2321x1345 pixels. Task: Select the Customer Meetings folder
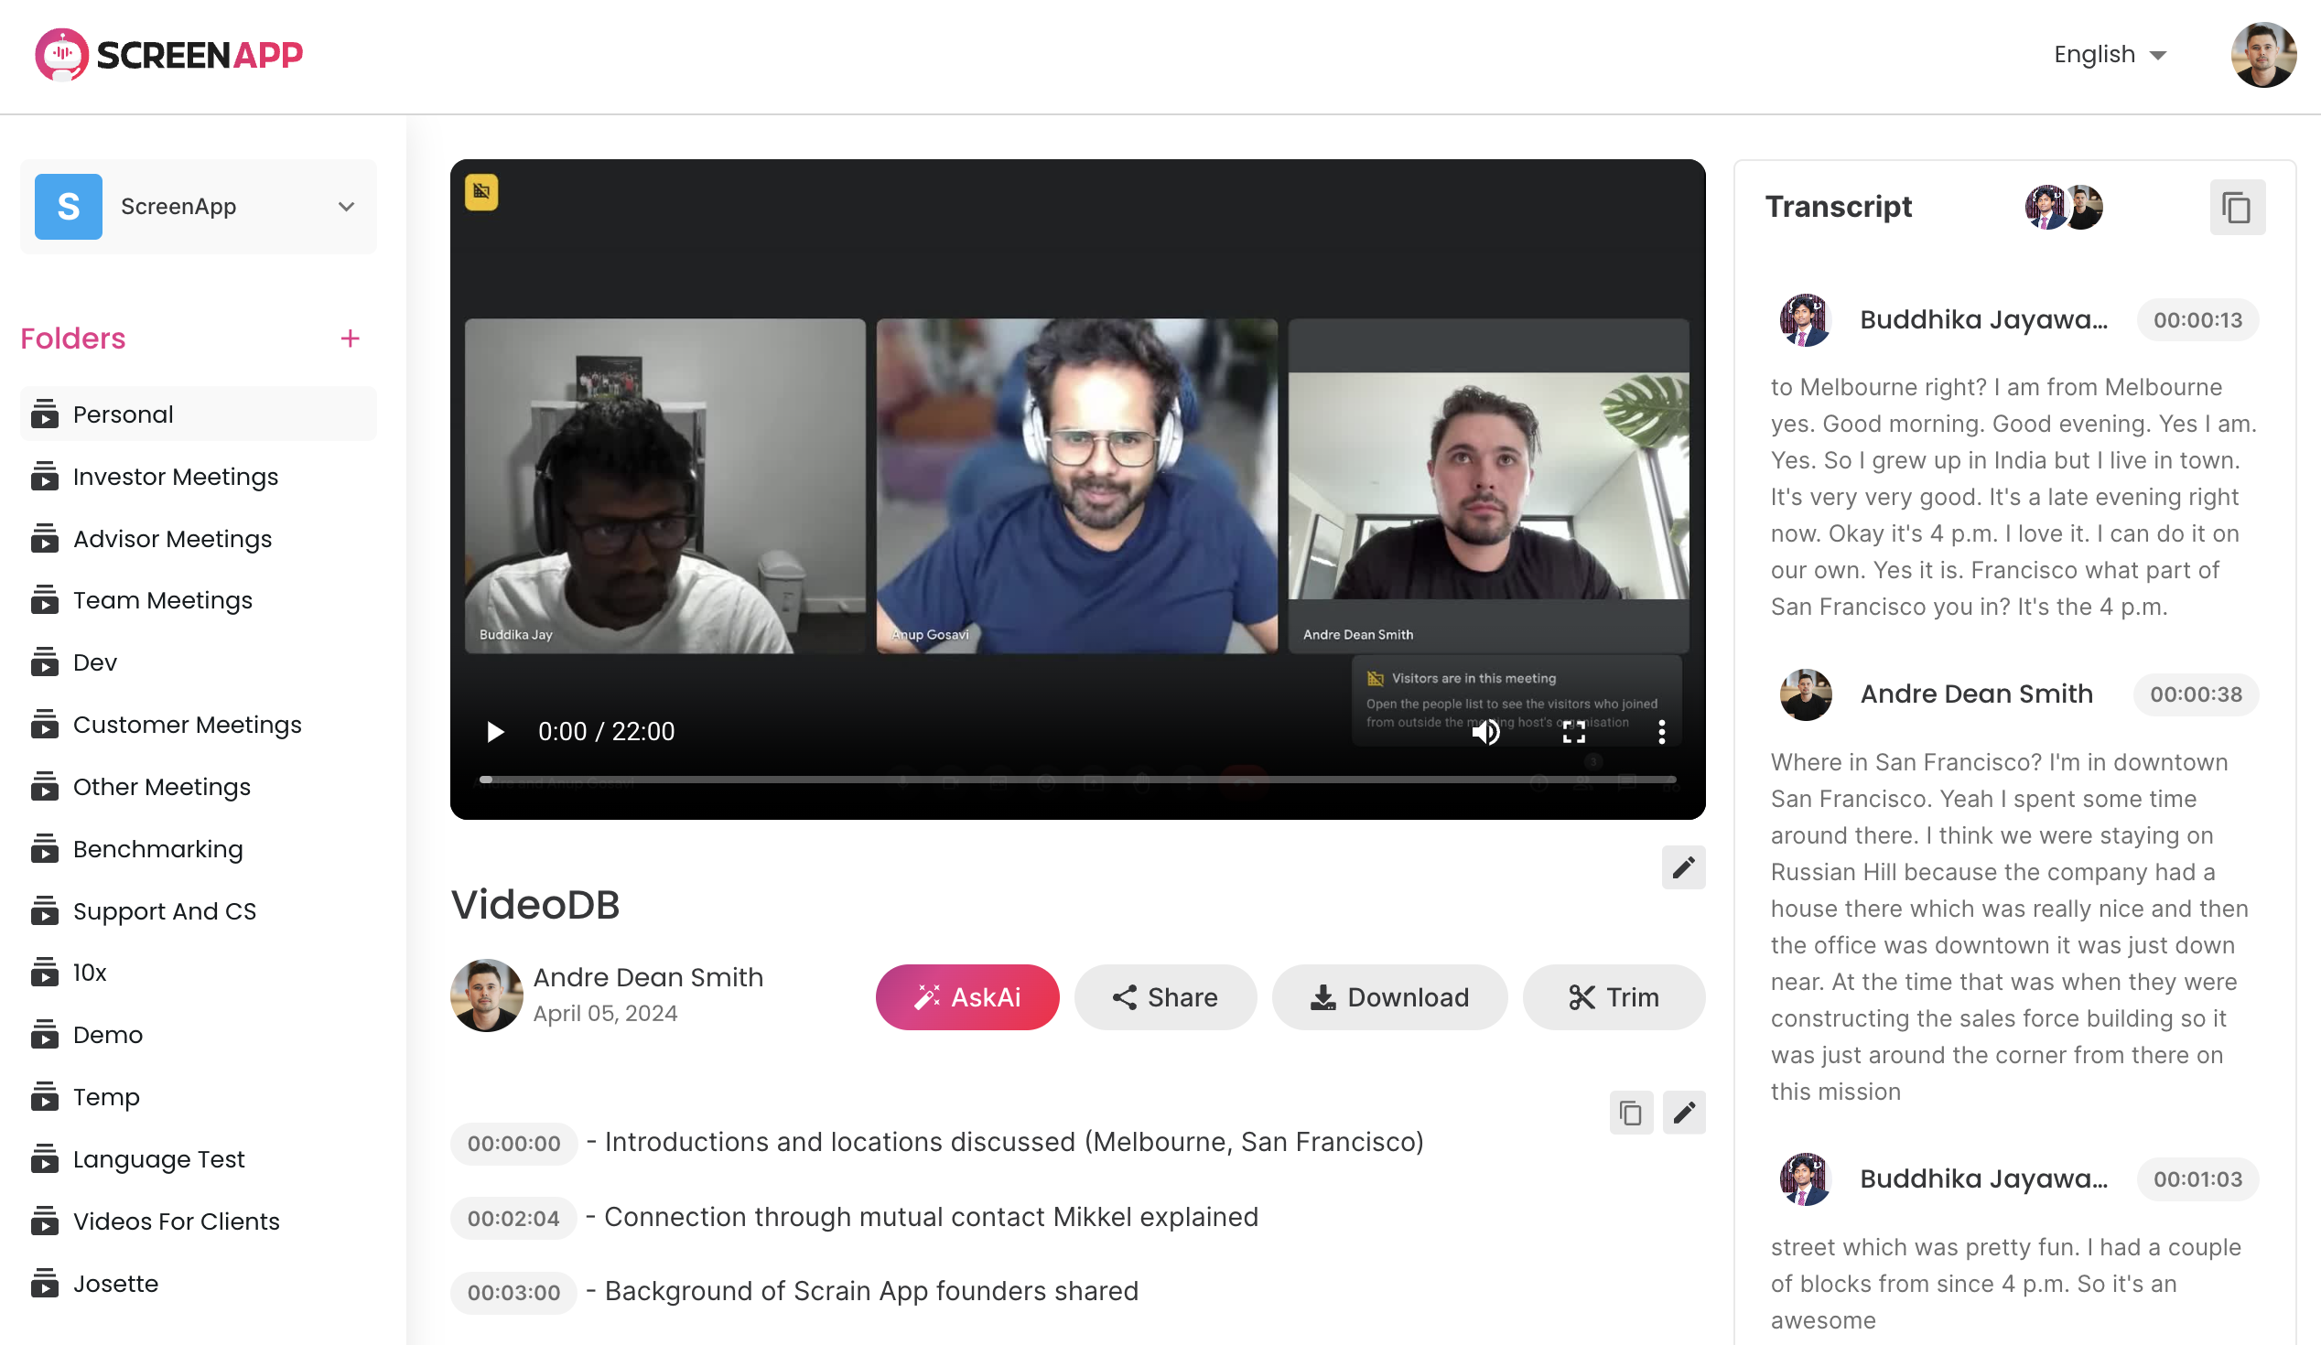click(188, 724)
